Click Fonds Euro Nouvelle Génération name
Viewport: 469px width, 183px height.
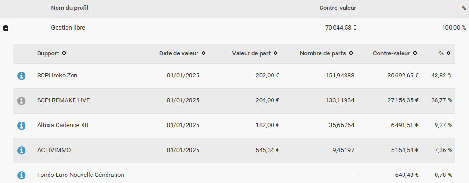pos(81,175)
